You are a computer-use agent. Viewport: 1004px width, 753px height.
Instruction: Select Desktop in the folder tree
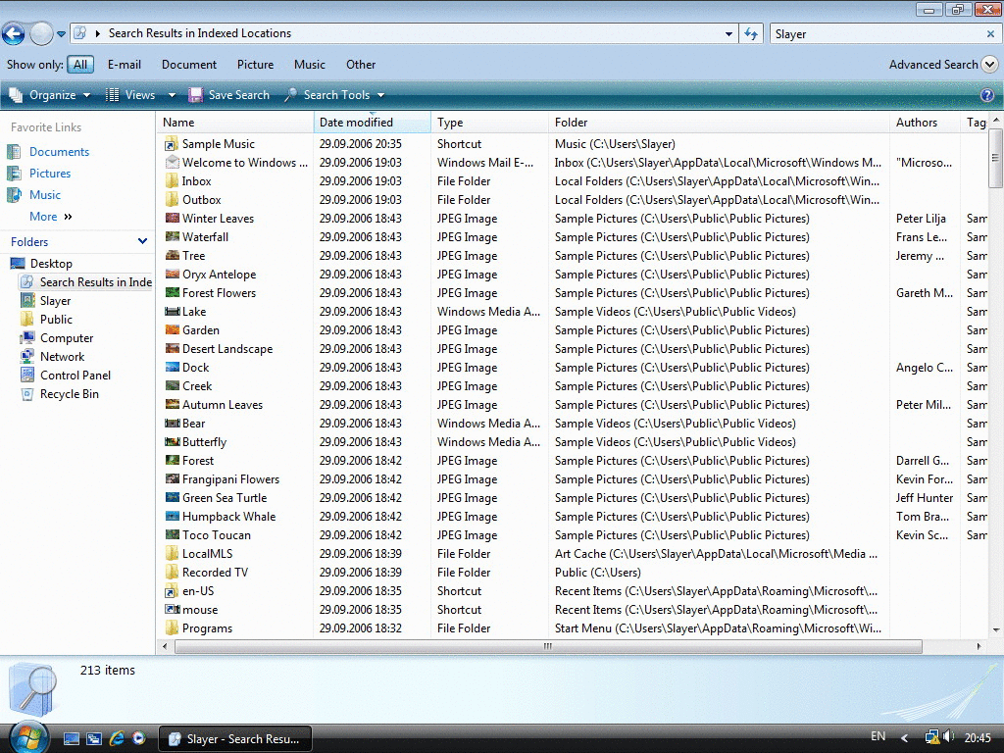pos(51,263)
